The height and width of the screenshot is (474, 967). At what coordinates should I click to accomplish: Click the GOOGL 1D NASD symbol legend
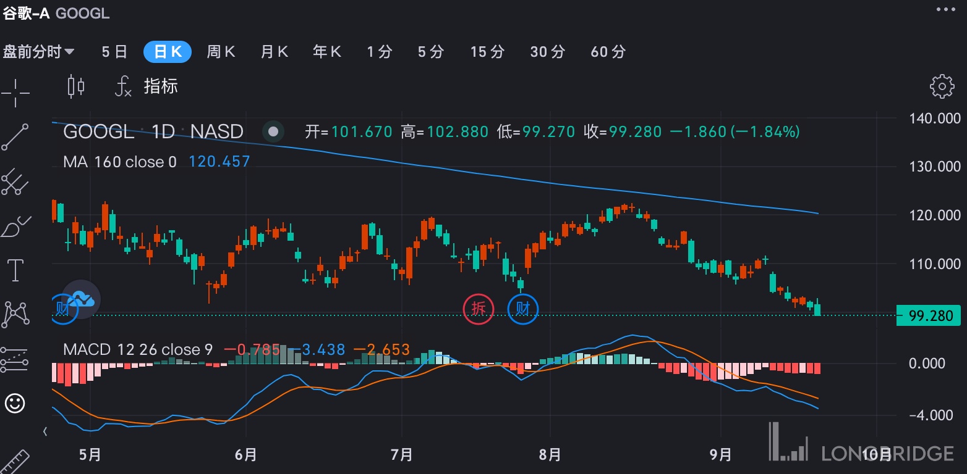[153, 131]
